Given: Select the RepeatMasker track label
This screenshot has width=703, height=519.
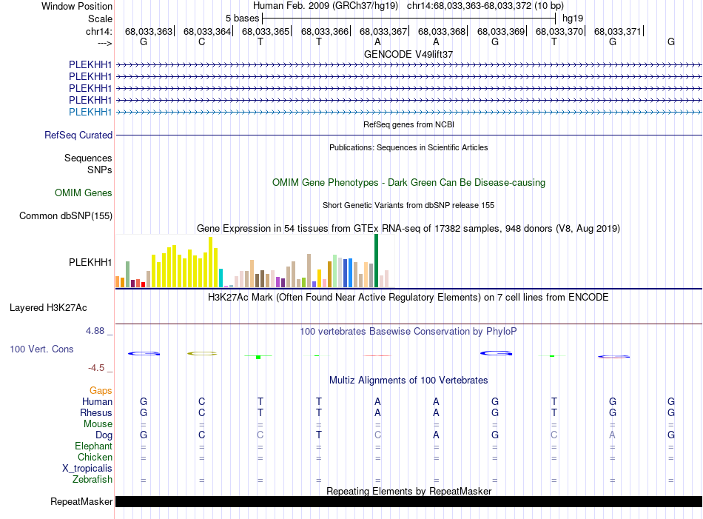Looking at the screenshot, I should tap(81, 502).
